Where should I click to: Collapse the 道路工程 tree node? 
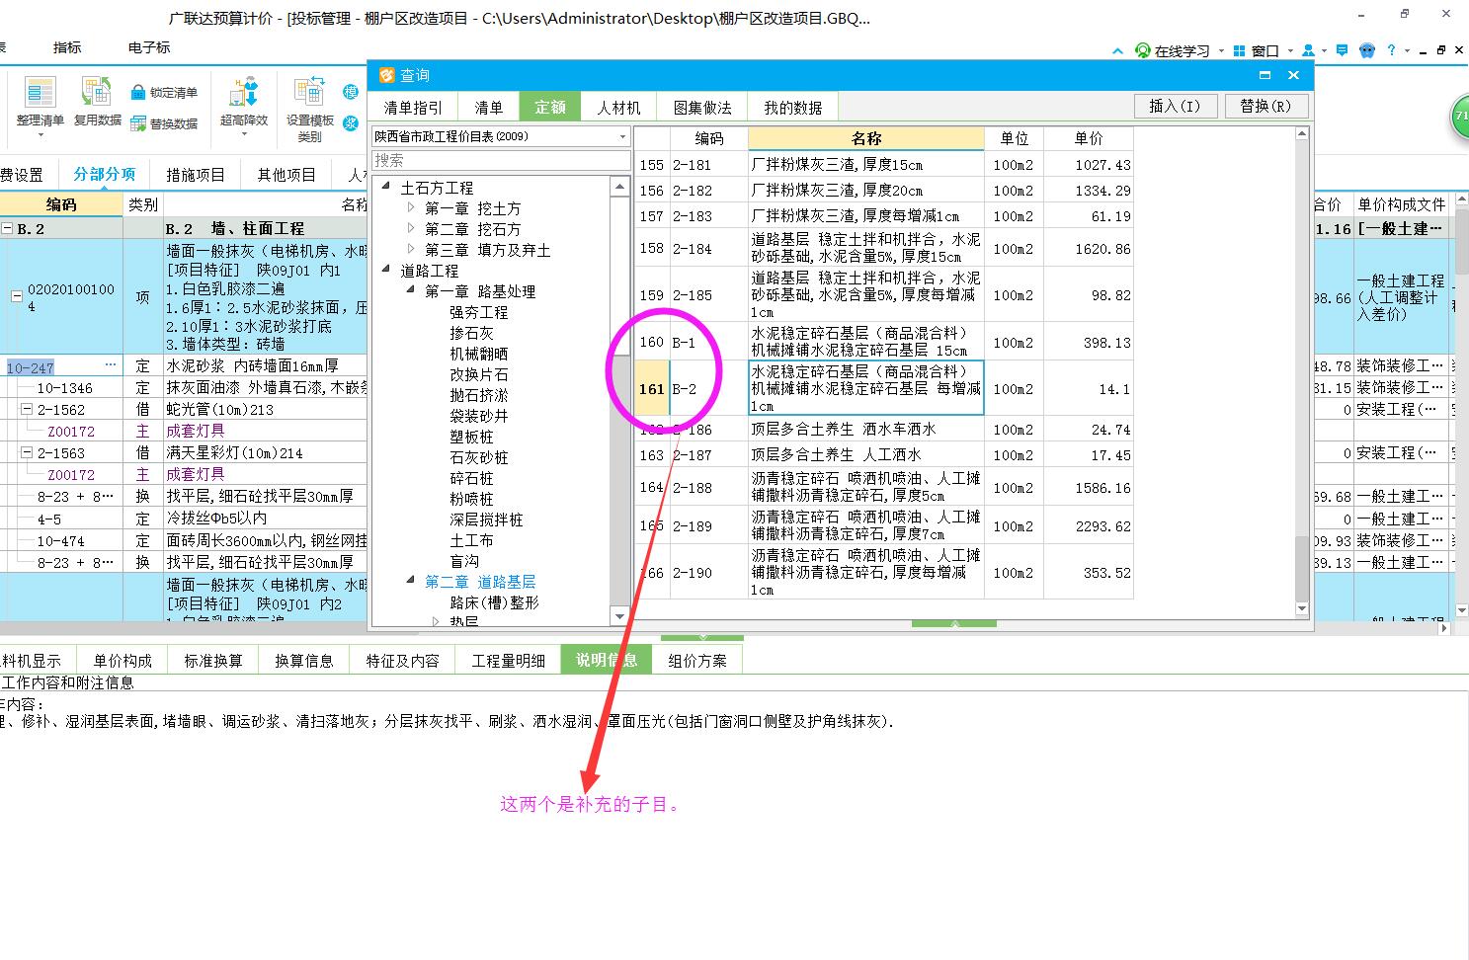[387, 270]
